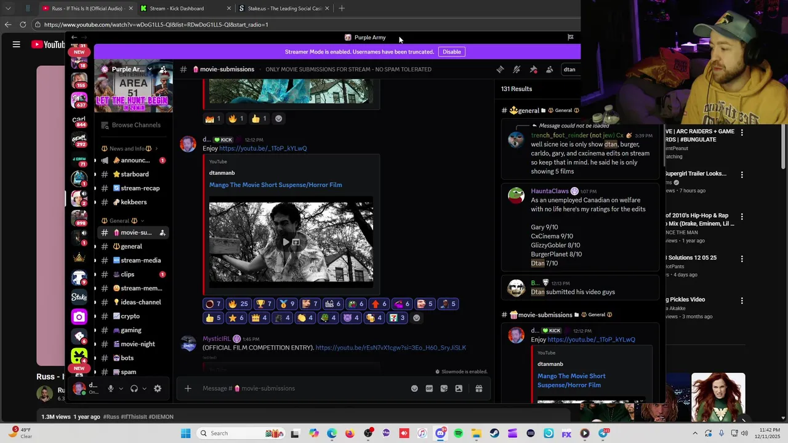Screen dimensions: 788x443
Task: Open kekbeers channel
Action: click(134, 202)
